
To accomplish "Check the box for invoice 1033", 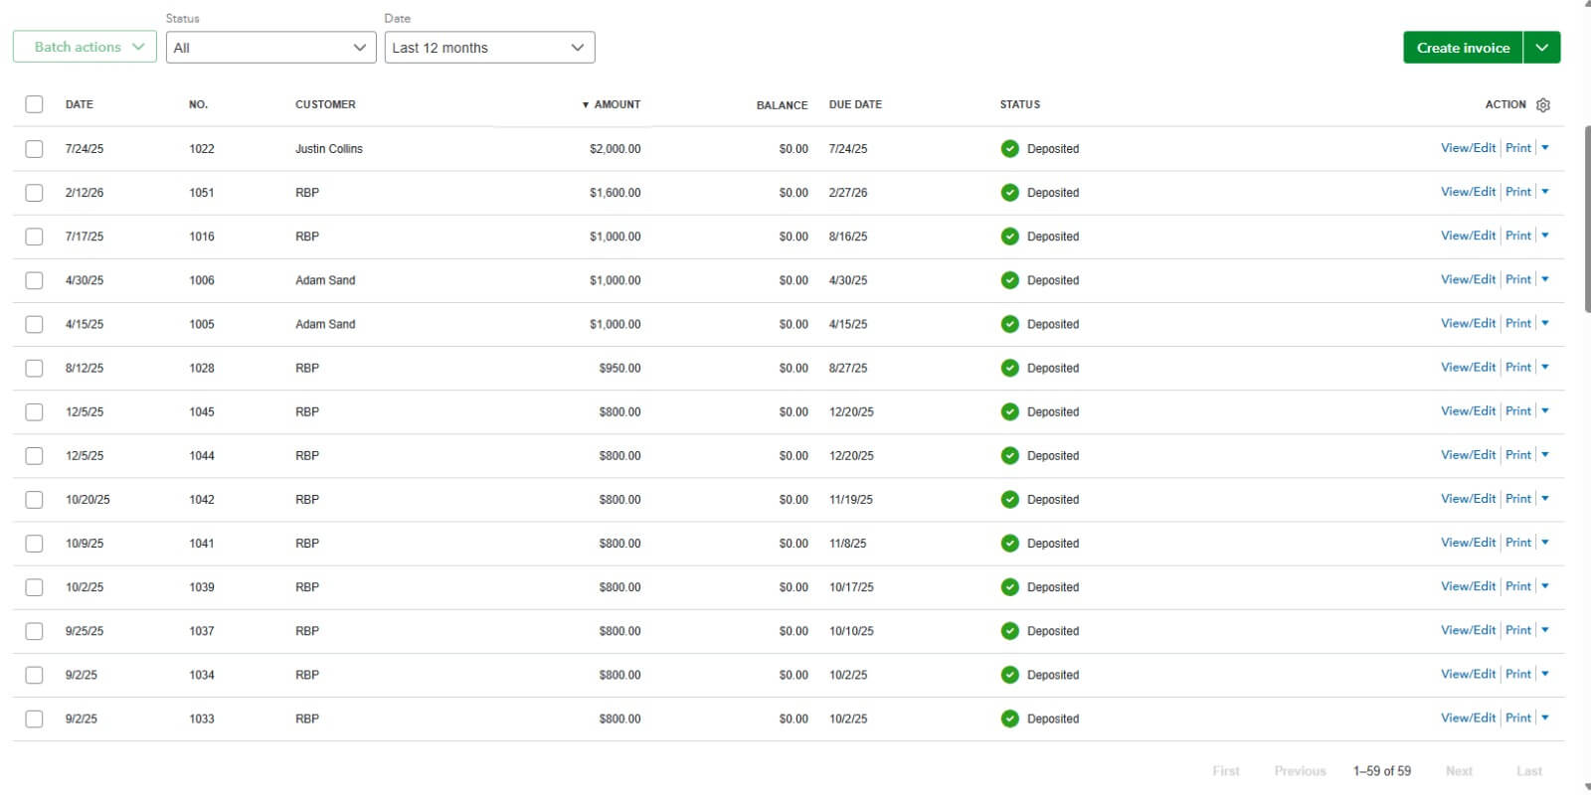I will pos(34,717).
